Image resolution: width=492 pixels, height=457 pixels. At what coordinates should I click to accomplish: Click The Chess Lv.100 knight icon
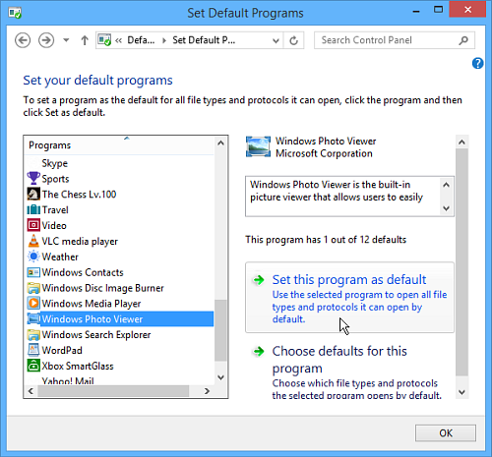click(x=33, y=194)
